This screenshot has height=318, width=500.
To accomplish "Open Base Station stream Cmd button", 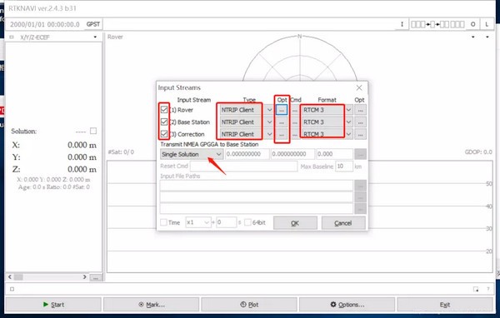I will coord(295,122).
